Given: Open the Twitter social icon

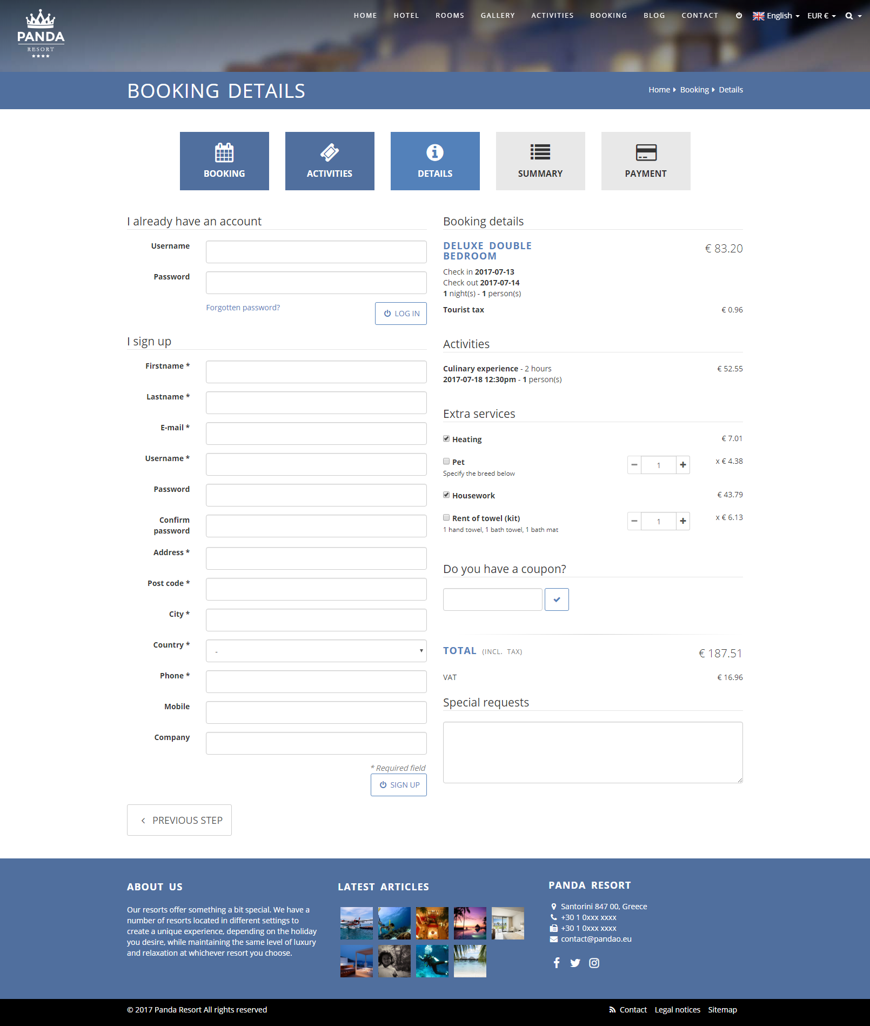Looking at the screenshot, I should tap(575, 963).
